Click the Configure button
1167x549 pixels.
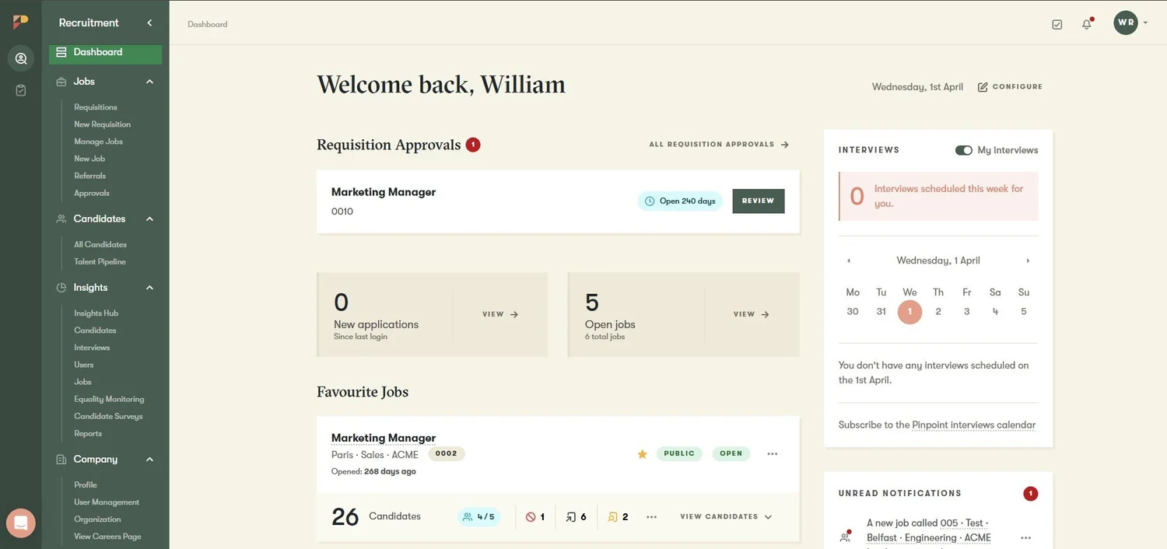click(1010, 87)
